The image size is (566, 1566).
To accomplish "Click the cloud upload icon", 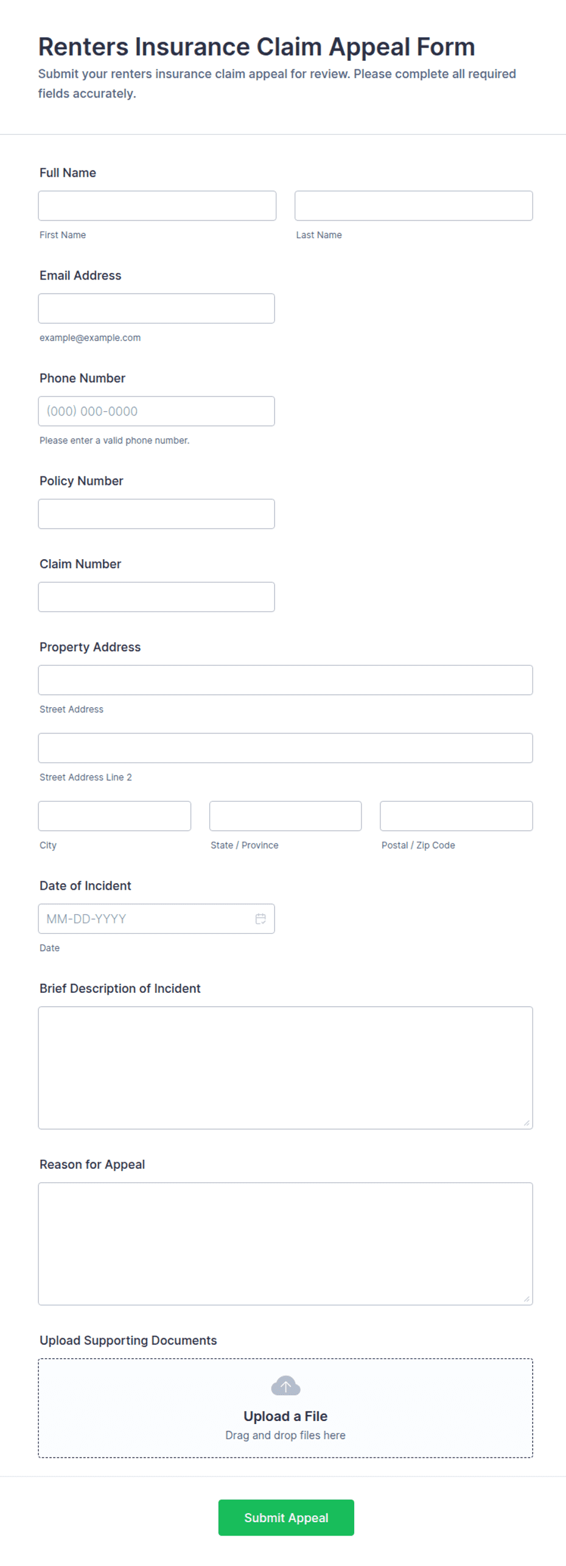I will 285,1386.
